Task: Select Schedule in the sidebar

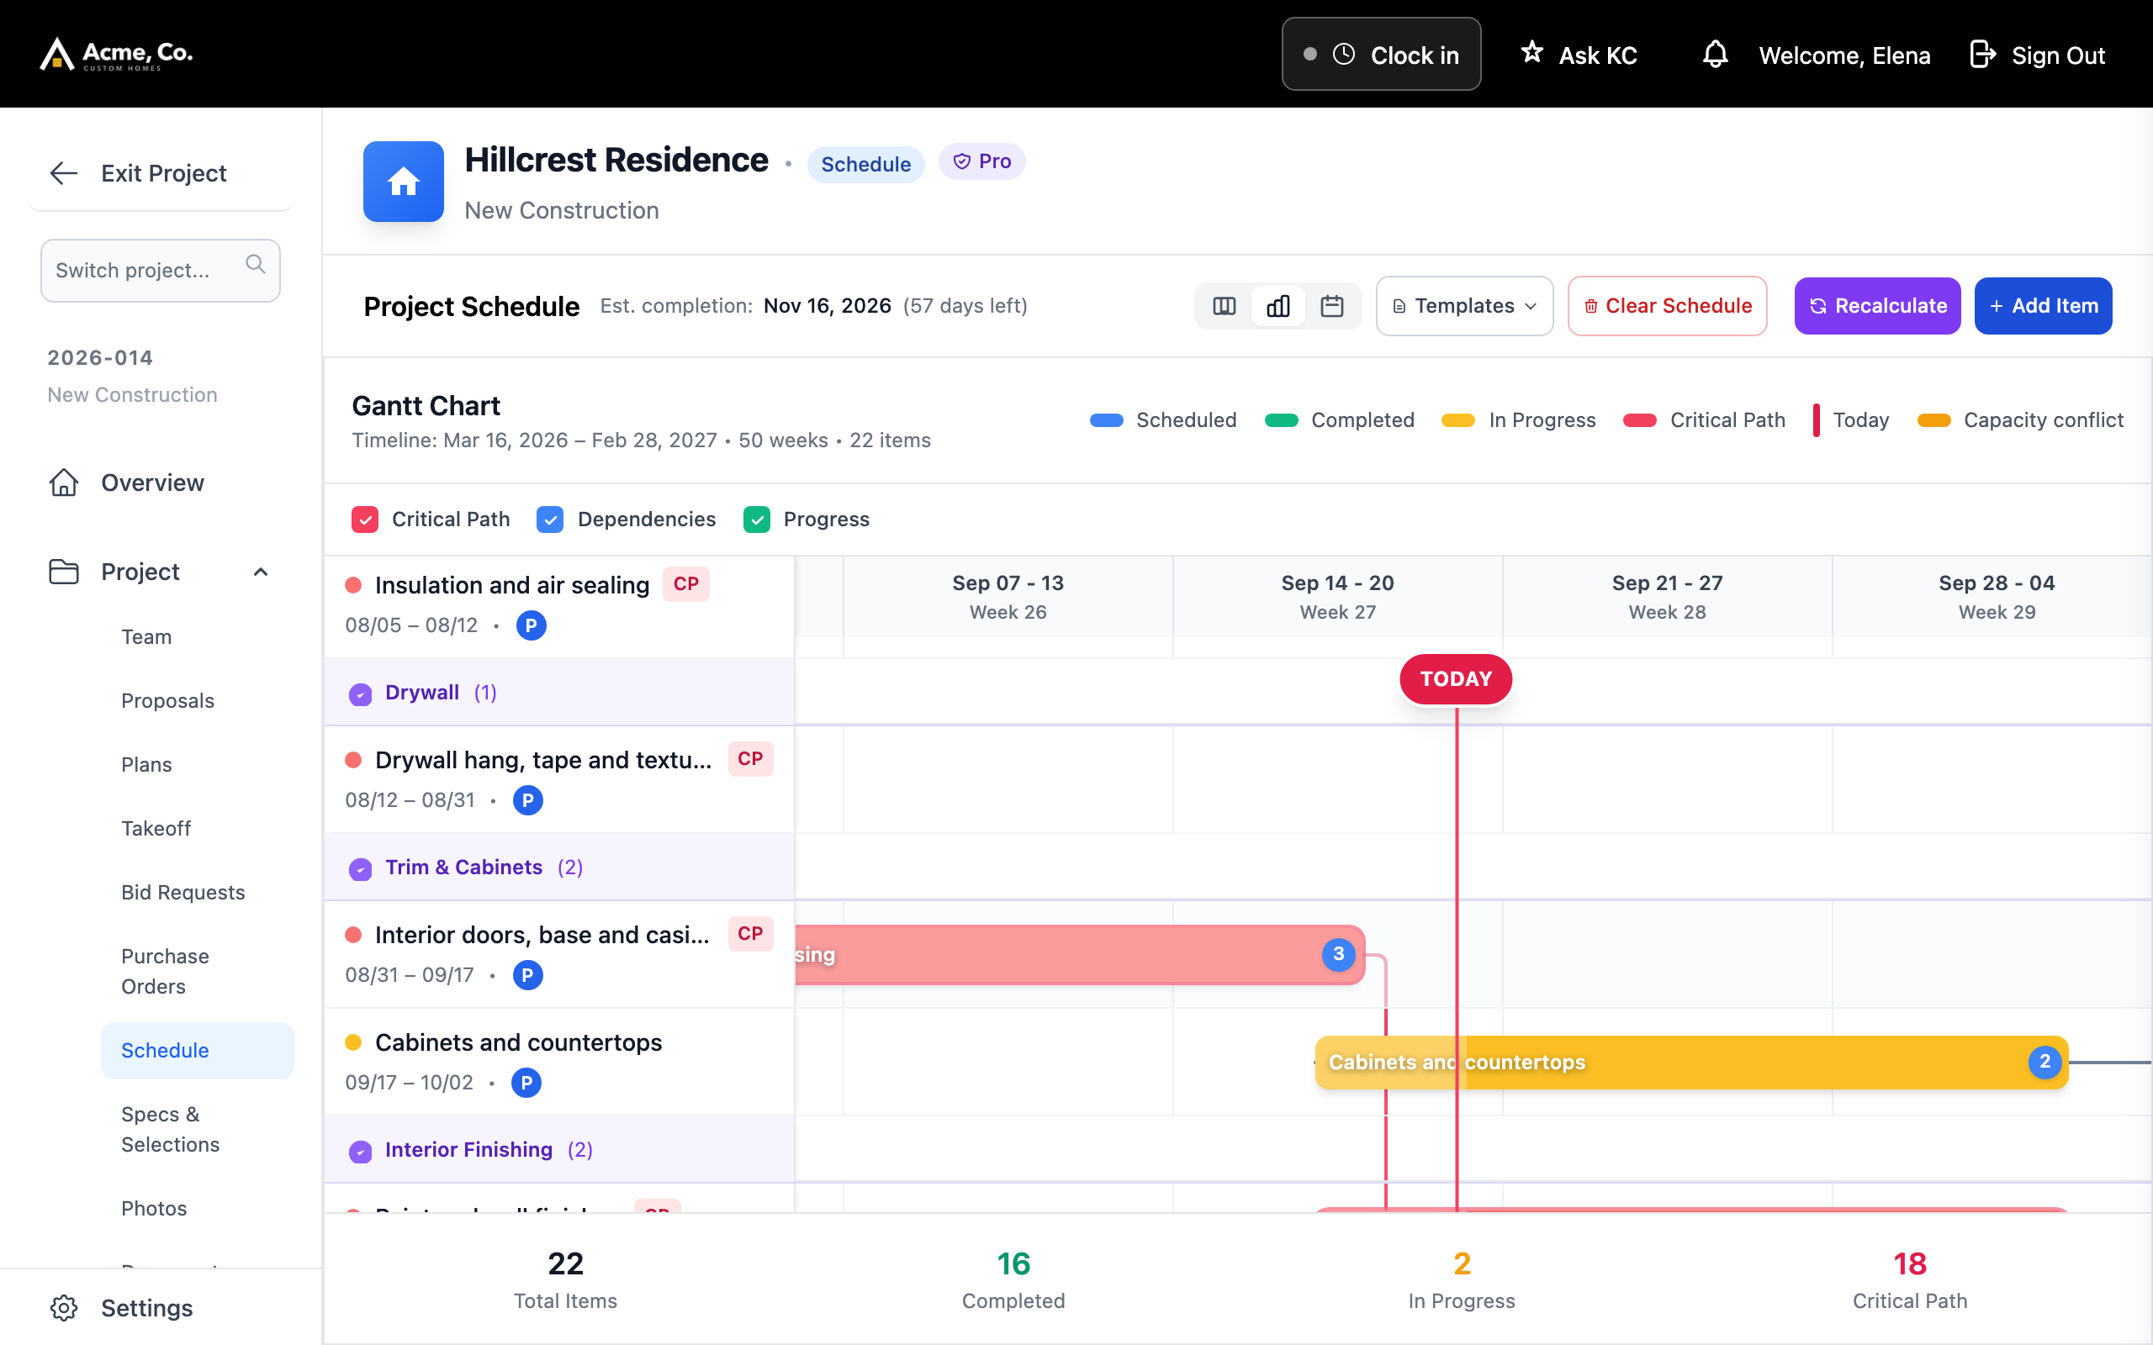Action: [197, 1051]
